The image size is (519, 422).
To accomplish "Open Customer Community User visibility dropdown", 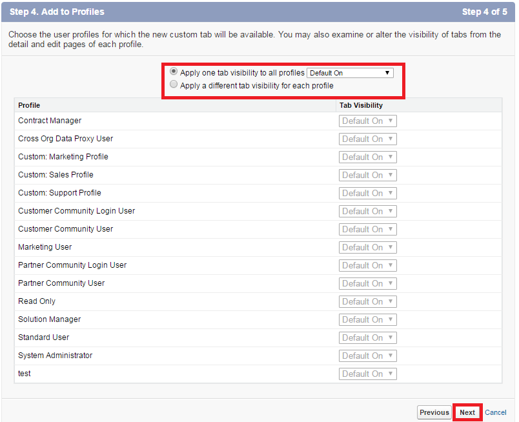I will click(367, 229).
